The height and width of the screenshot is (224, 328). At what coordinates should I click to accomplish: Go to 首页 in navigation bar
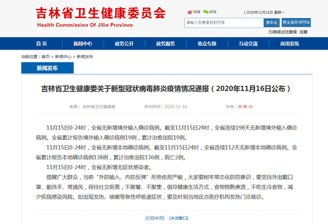(41, 43)
